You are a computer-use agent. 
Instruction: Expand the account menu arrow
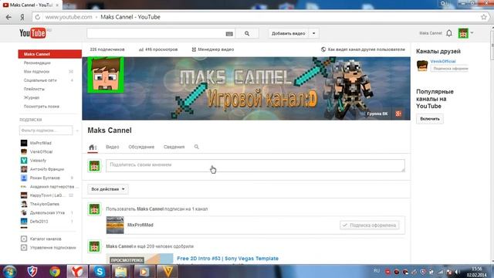pyautogui.click(x=472, y=32)
